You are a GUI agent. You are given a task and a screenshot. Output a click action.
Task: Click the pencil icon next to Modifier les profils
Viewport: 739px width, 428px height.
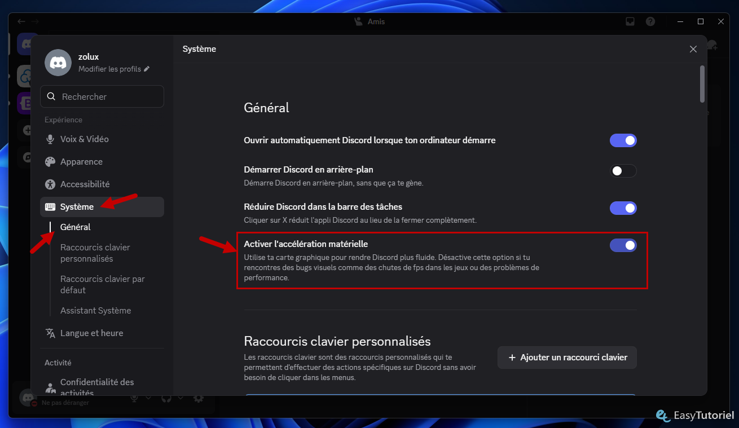(x=147, y=69)
